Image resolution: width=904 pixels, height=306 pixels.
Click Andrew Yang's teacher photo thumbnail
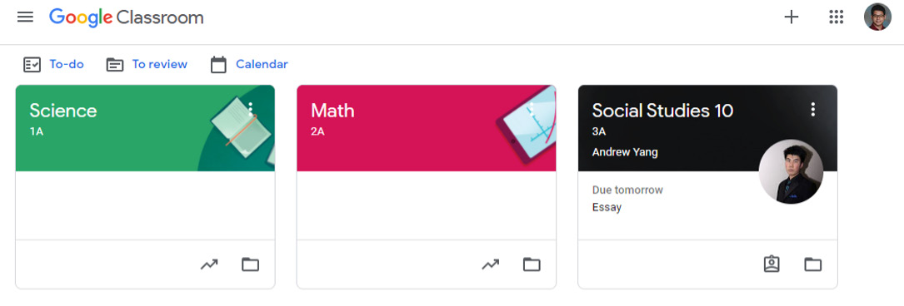tap(791, 171)
